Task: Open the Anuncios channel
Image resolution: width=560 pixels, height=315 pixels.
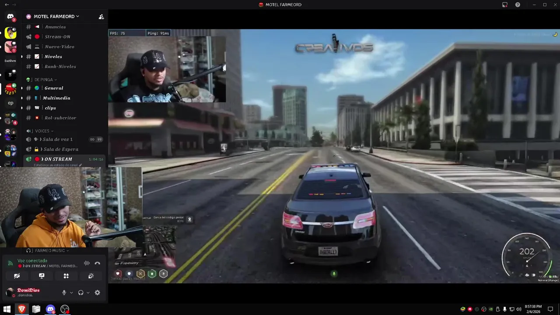Action: click(65, 27)
